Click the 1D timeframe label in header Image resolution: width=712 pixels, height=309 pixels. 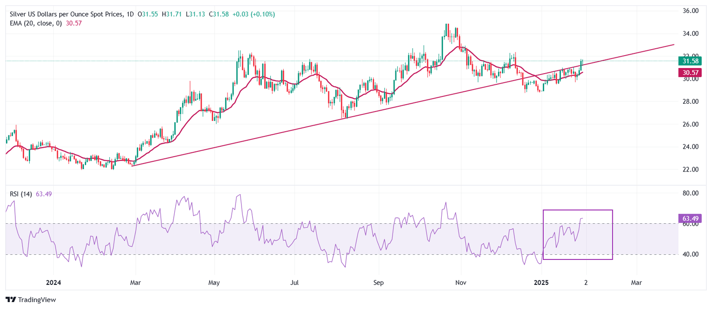click(x=129, y=14)
